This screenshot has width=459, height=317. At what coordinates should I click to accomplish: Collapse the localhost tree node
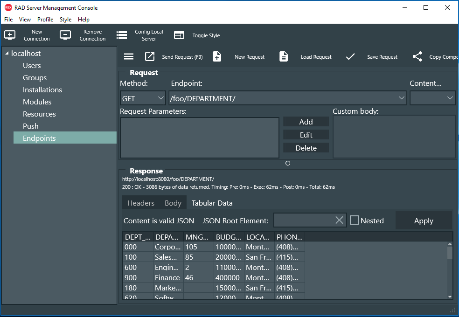7,53
